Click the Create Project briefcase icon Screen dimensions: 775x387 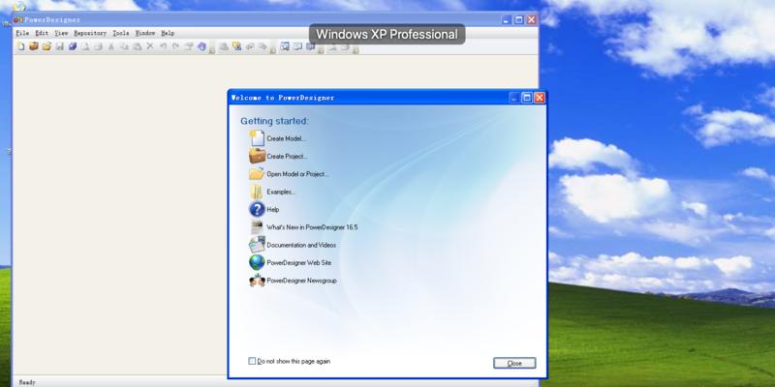pos(257,156)
